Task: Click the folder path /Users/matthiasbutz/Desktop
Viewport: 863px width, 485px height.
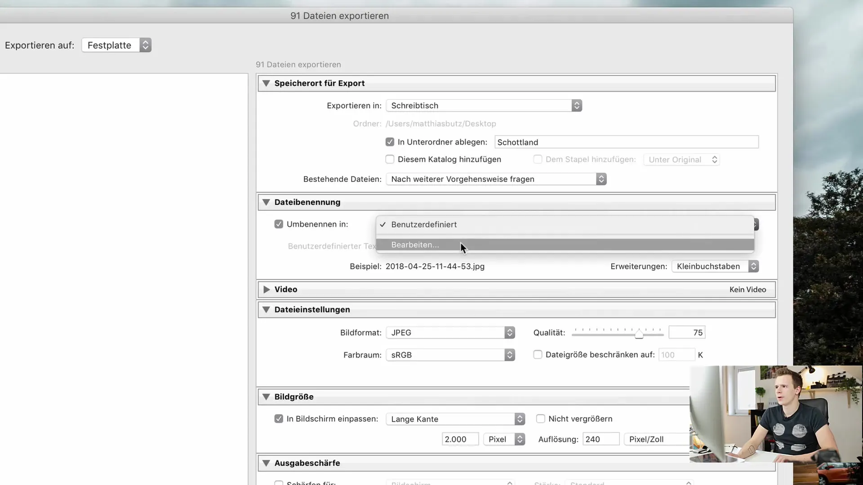Action: tap(440, 123)
